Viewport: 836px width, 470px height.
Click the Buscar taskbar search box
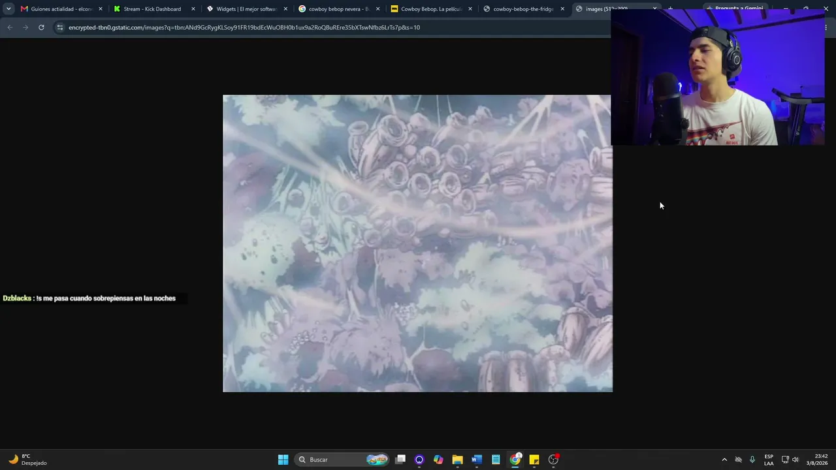coord(342,460)
